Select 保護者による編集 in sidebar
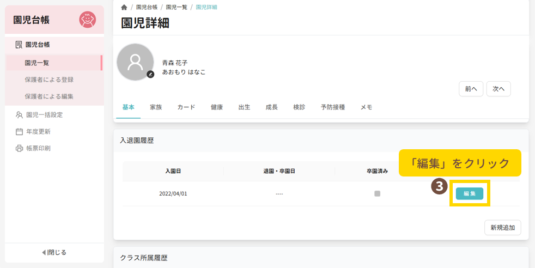This screenshot has width=535, height=268. coord(49,96)
